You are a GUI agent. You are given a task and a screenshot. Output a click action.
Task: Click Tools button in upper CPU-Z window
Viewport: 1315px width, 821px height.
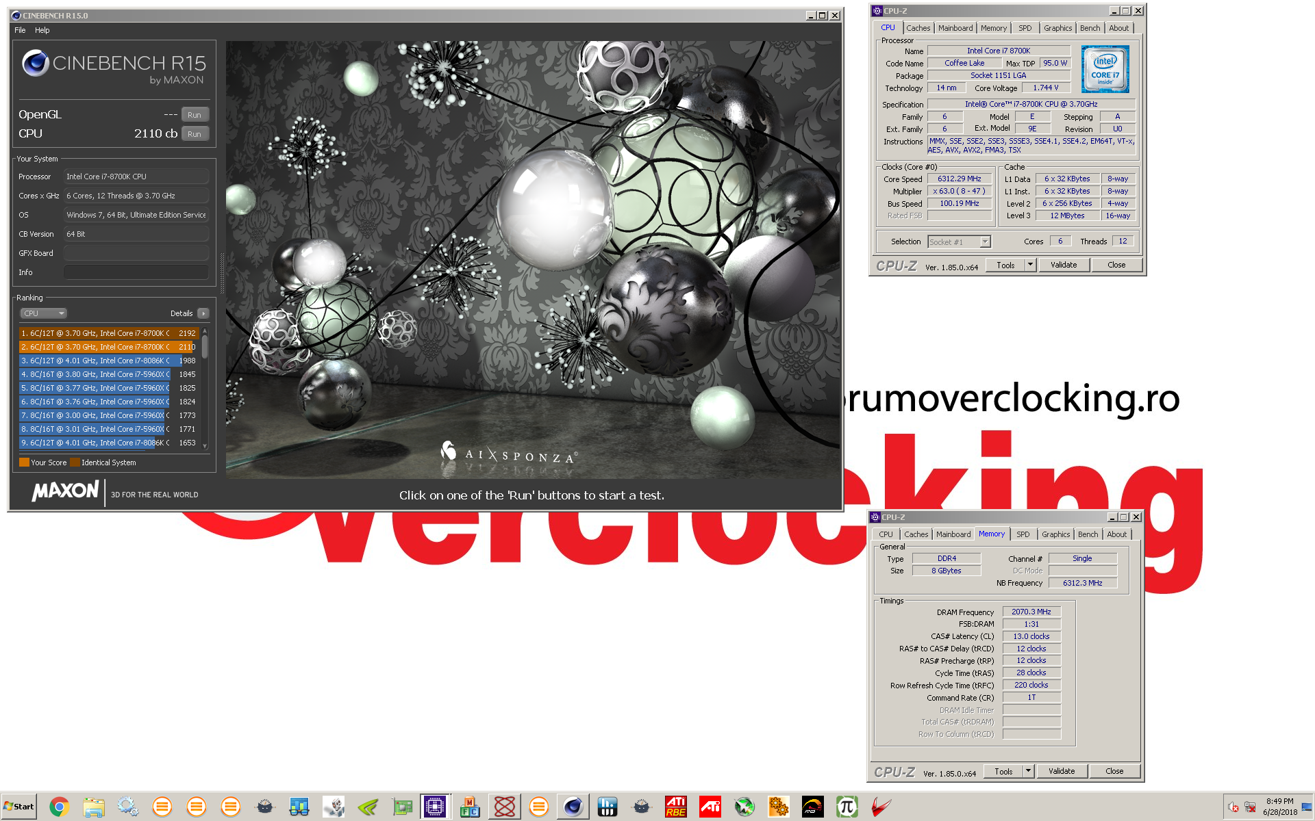coord(1005,265)
